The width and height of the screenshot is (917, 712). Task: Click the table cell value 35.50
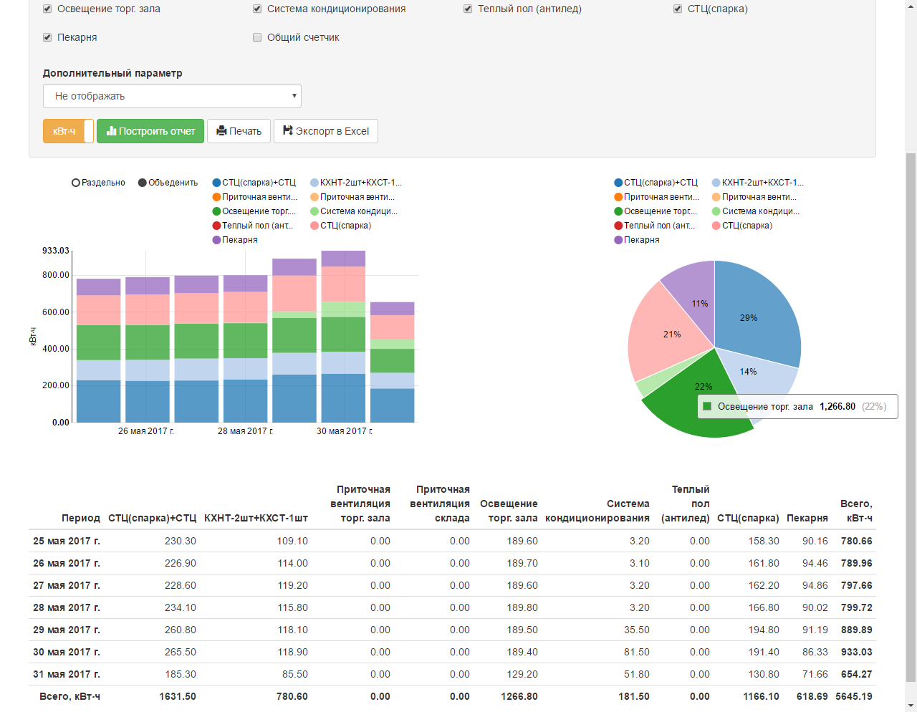click(x=637, y=630)
